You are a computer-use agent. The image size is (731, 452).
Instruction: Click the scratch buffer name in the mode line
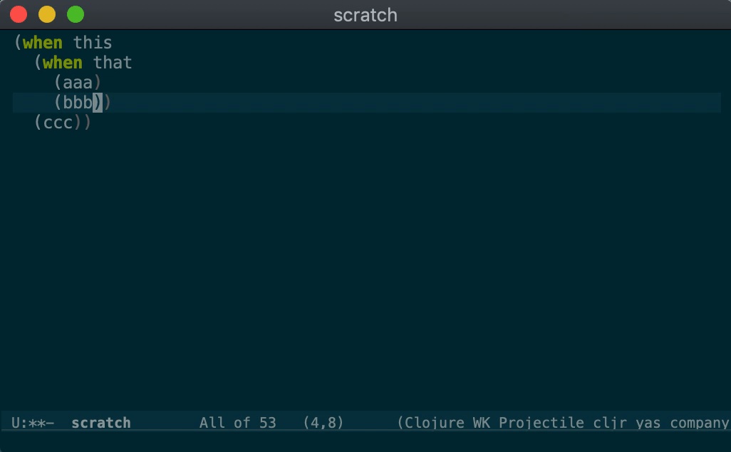point(101,423)
